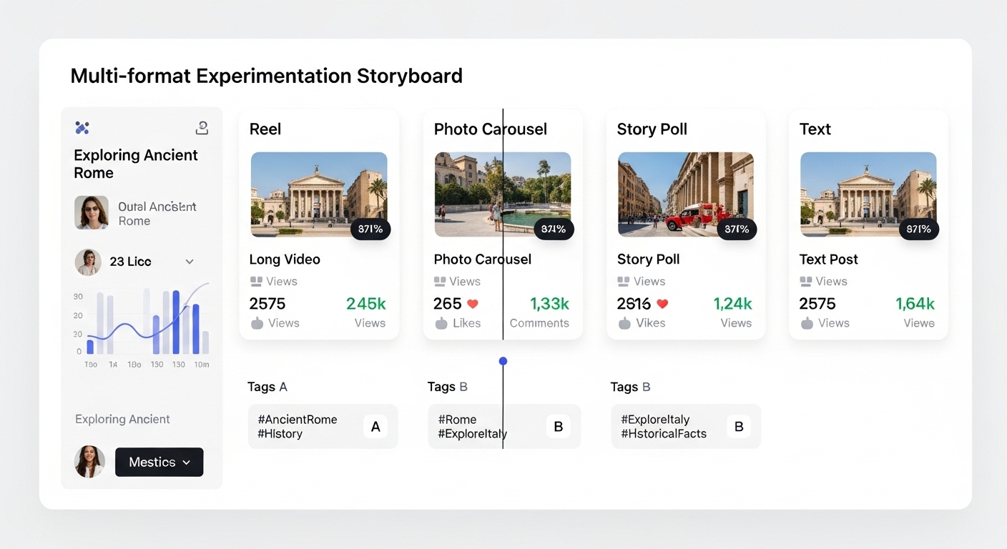Select the Story Poll column header
The height and width of the screenshot is (549, 1007).
click(x=652, y=129)
